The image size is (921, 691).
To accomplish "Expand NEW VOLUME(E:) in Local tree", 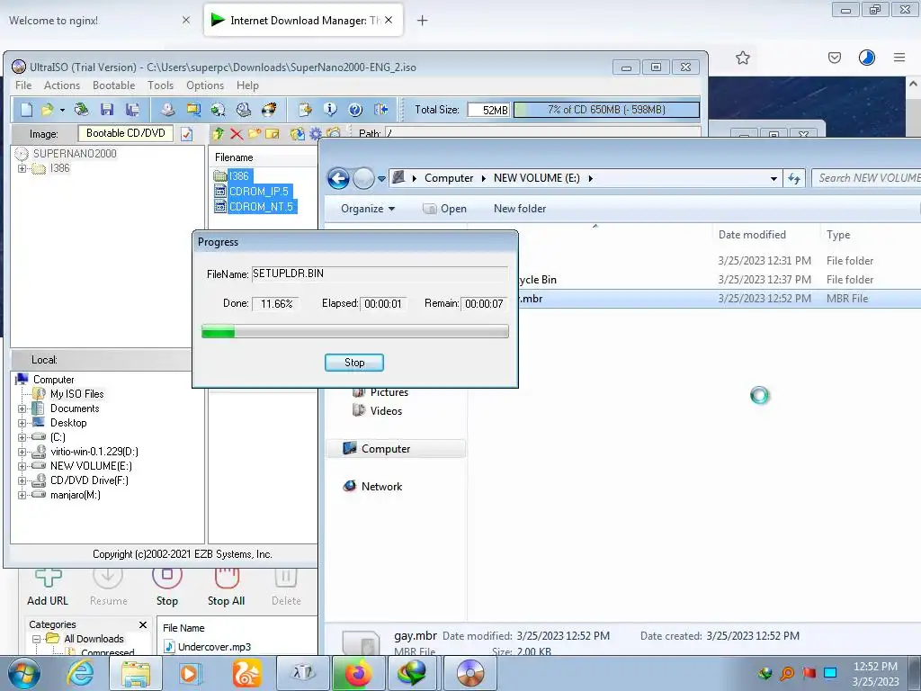I will coord(22,466).
